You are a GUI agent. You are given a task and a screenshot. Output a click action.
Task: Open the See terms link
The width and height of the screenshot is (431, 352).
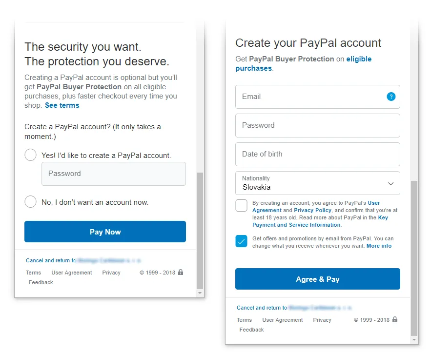(x=62, y=105)
